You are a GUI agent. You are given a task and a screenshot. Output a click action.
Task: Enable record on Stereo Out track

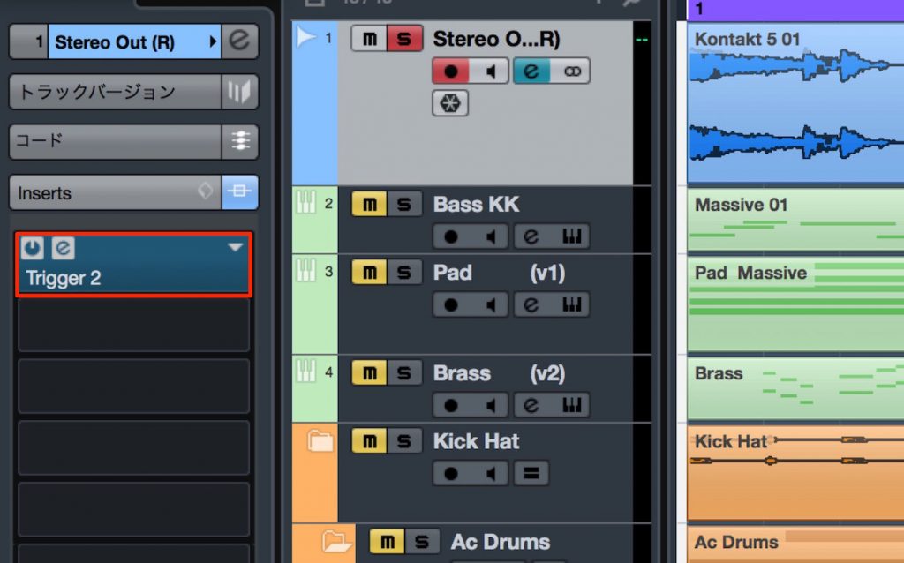click(451, 71)
